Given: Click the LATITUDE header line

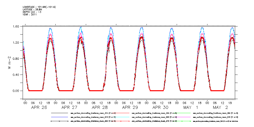Looking at the screenshot, I should [32, 10].
